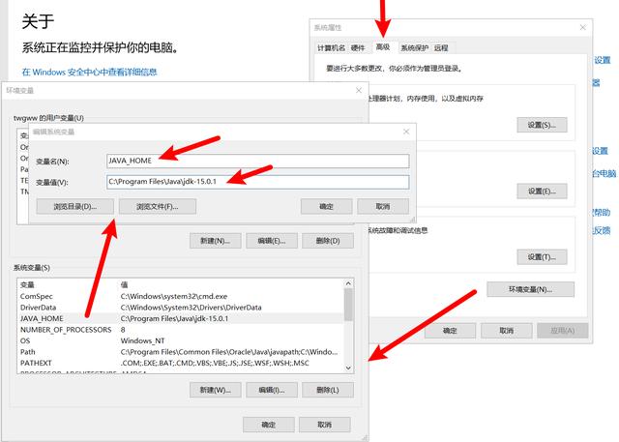Select JAVA_HOME row in system variables list

coord(181,318)
